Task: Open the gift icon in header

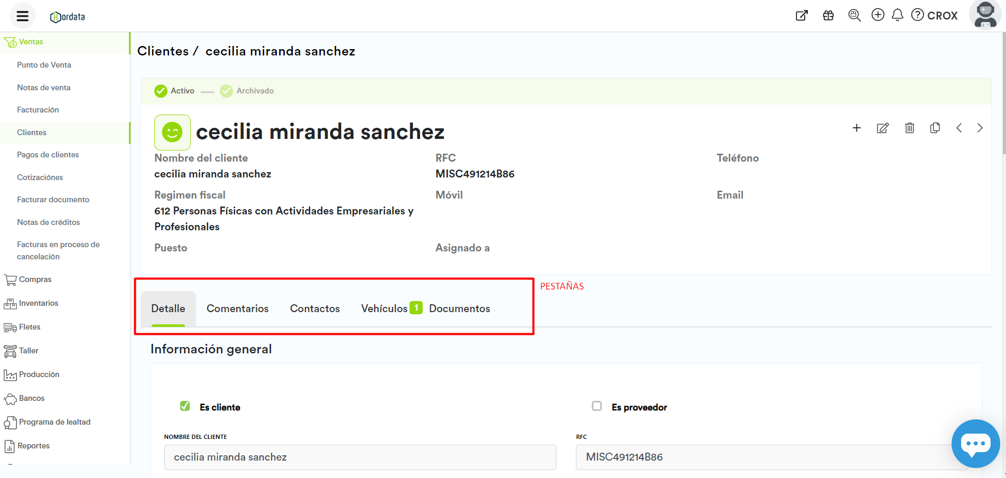Action: (x=828, y=15)
